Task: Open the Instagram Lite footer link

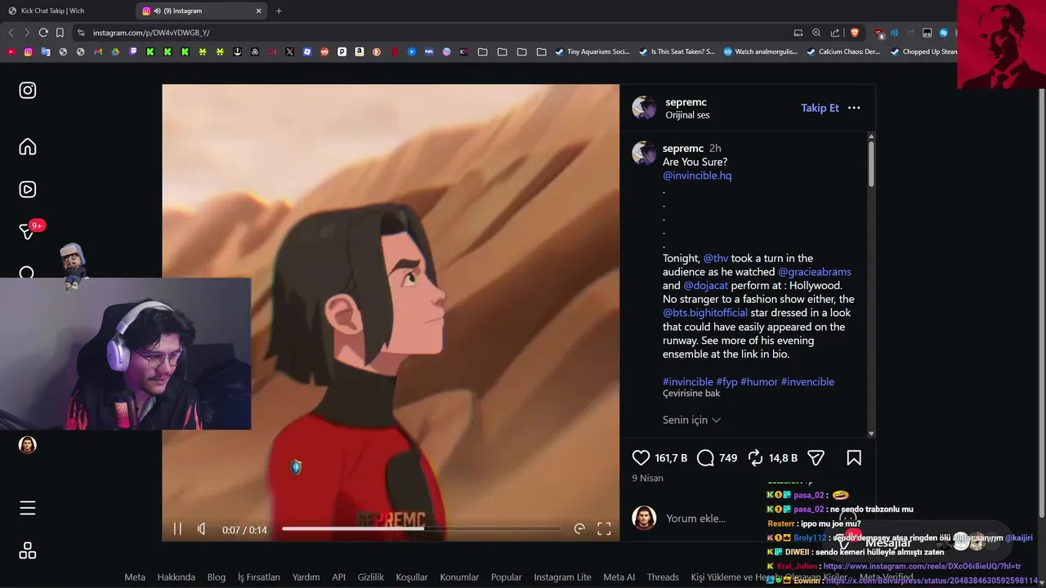Action: click(x=561, y=577)
